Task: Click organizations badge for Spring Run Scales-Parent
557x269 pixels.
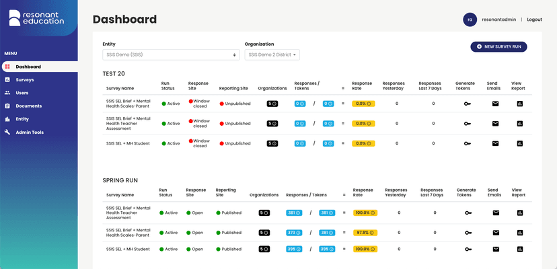Action: click(x=264, y=233)
